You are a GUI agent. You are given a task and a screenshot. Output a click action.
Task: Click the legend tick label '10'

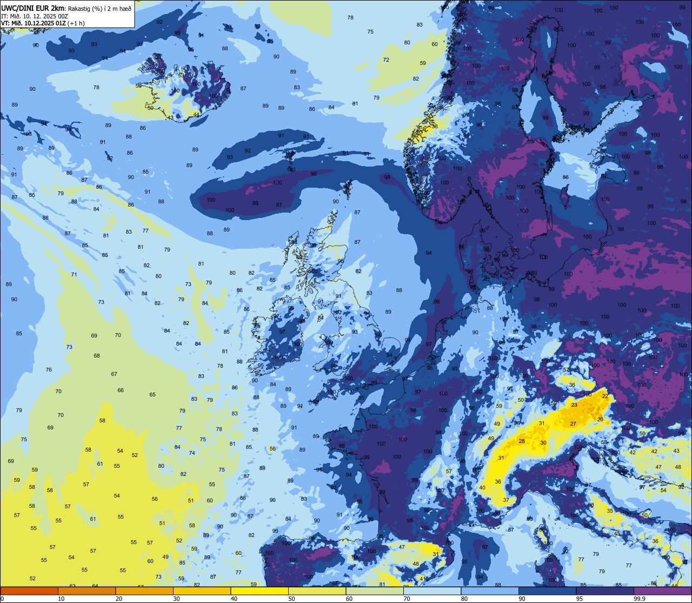(61, 599)
